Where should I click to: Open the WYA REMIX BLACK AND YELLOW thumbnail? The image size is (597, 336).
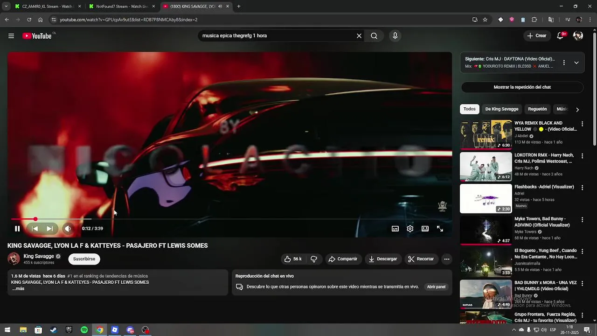[486, 135]
